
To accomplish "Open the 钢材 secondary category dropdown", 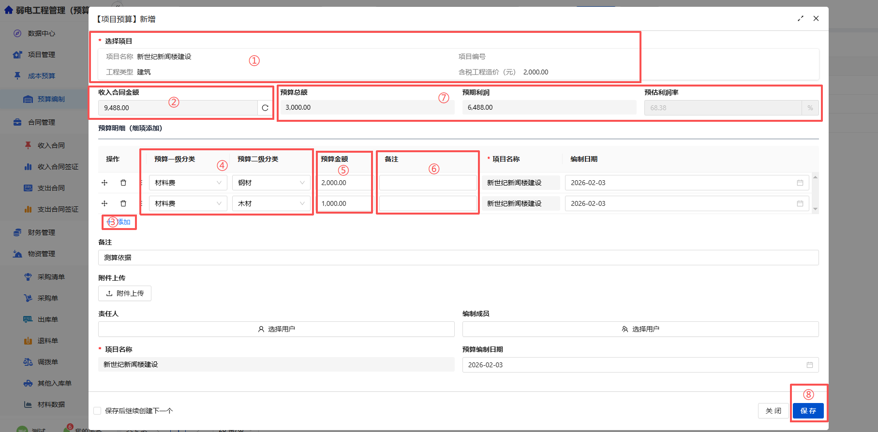I will click(271, 183).
